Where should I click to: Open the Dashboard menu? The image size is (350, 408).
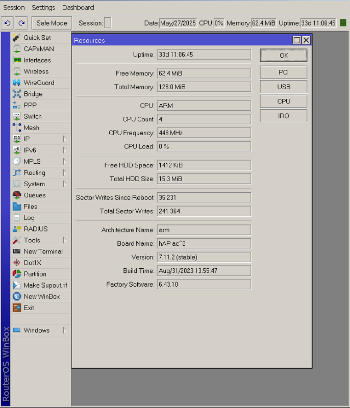[78, 8]
